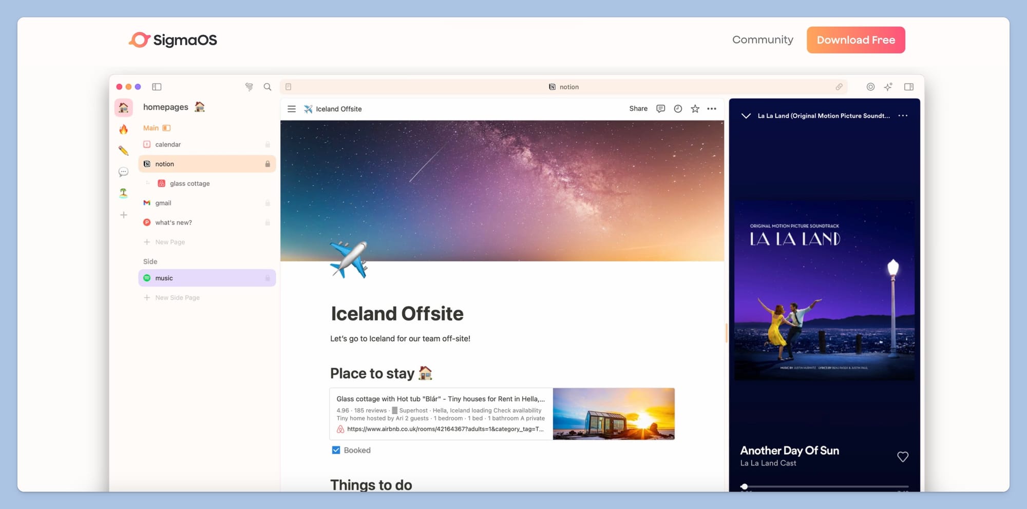The height and width of the screenshot is (509, 1027).
Task: Open Spotify player more options
Action: point(903,116)
